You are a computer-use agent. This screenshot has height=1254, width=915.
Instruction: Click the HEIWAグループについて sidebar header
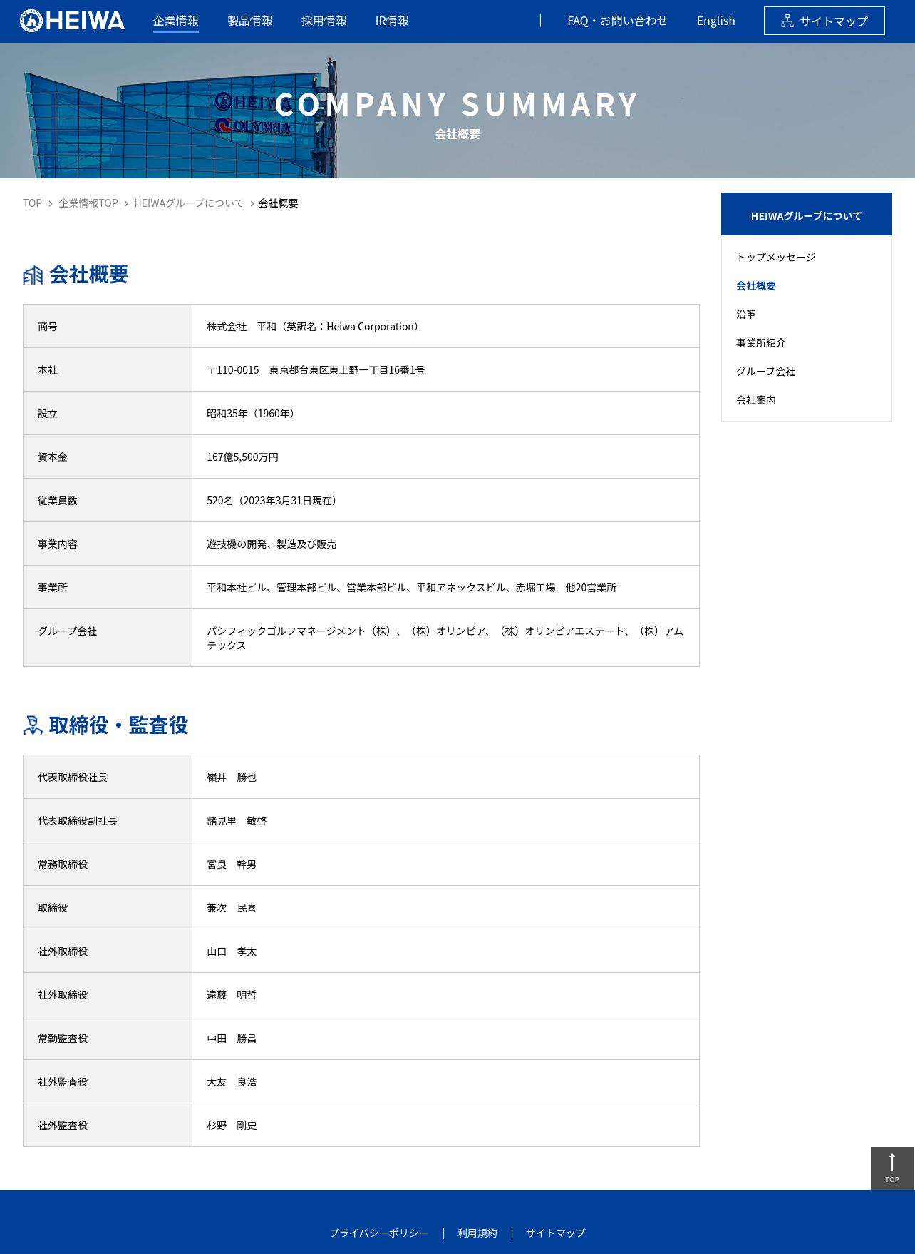(x=807, y=214)
